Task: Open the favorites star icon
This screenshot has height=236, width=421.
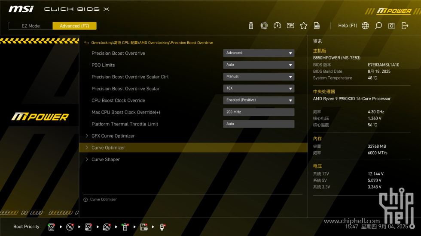Action: 304,26
